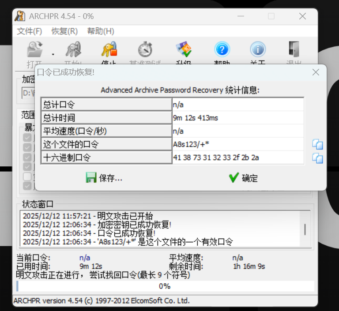Open the 文件(F) menu
The image size is (339, 311).
(30, 31)
